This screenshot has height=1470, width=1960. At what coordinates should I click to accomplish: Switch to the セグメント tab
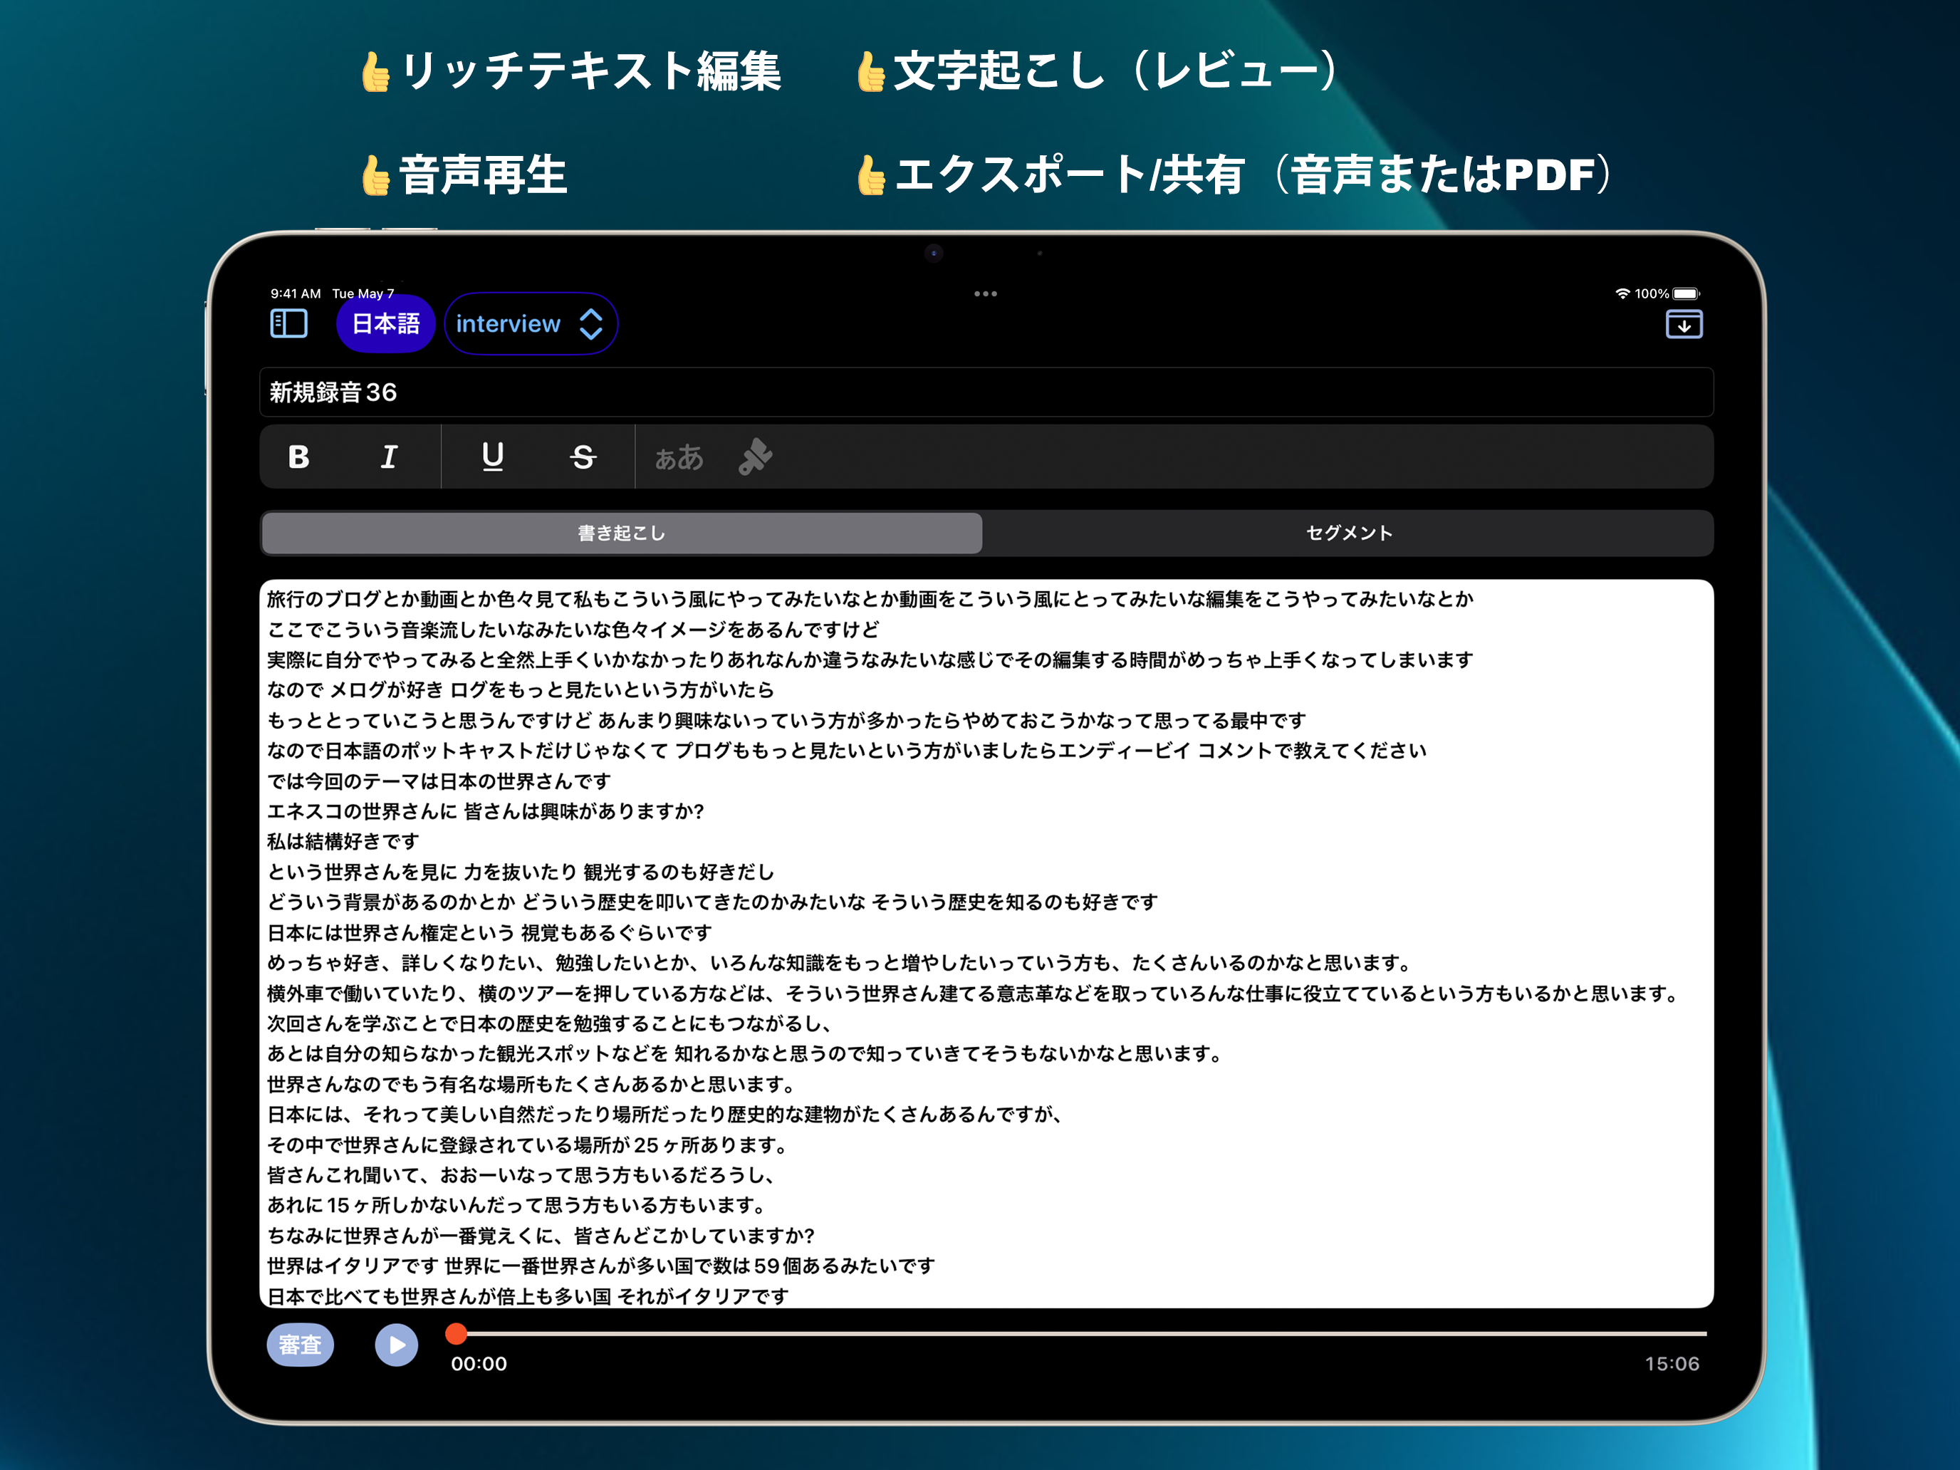[1349, 533]
